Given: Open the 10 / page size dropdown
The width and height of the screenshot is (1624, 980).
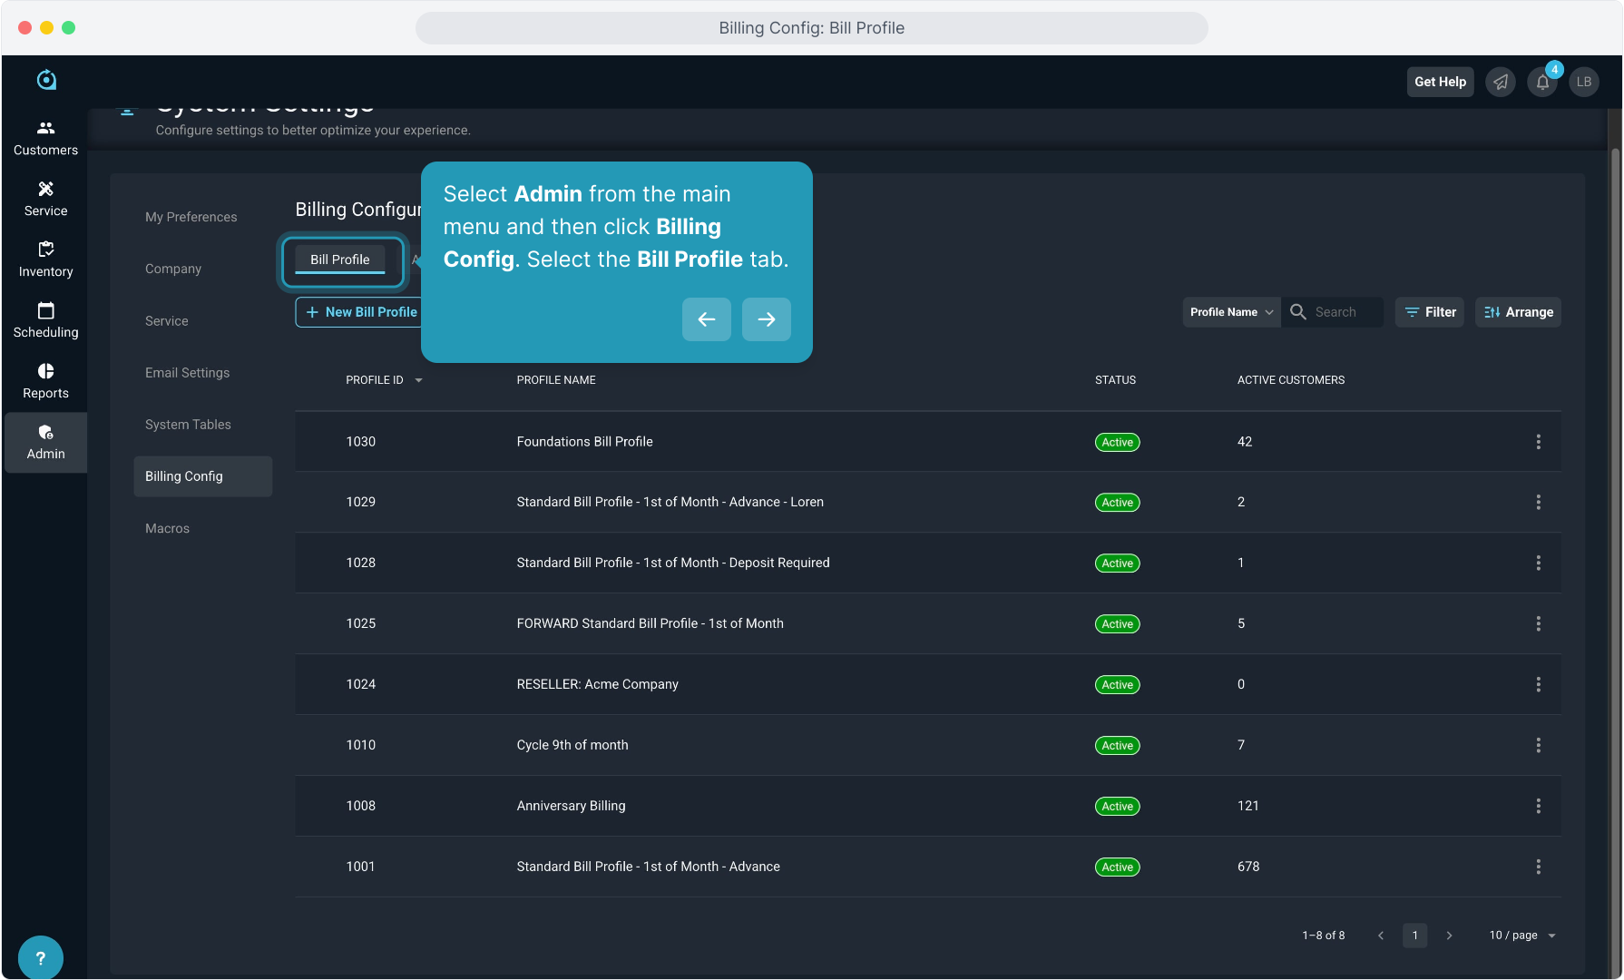Looking at the screenshot, I should (x=1521, y=936).
